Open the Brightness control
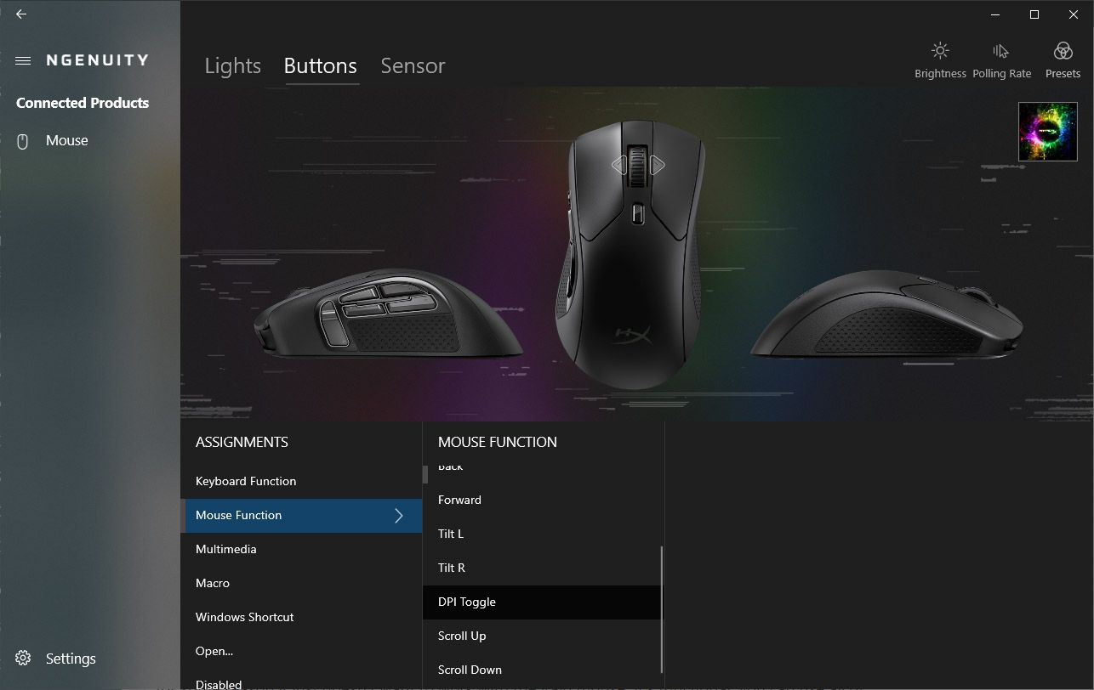Screen dimensions: 1094x690 (x=940, y=60)
